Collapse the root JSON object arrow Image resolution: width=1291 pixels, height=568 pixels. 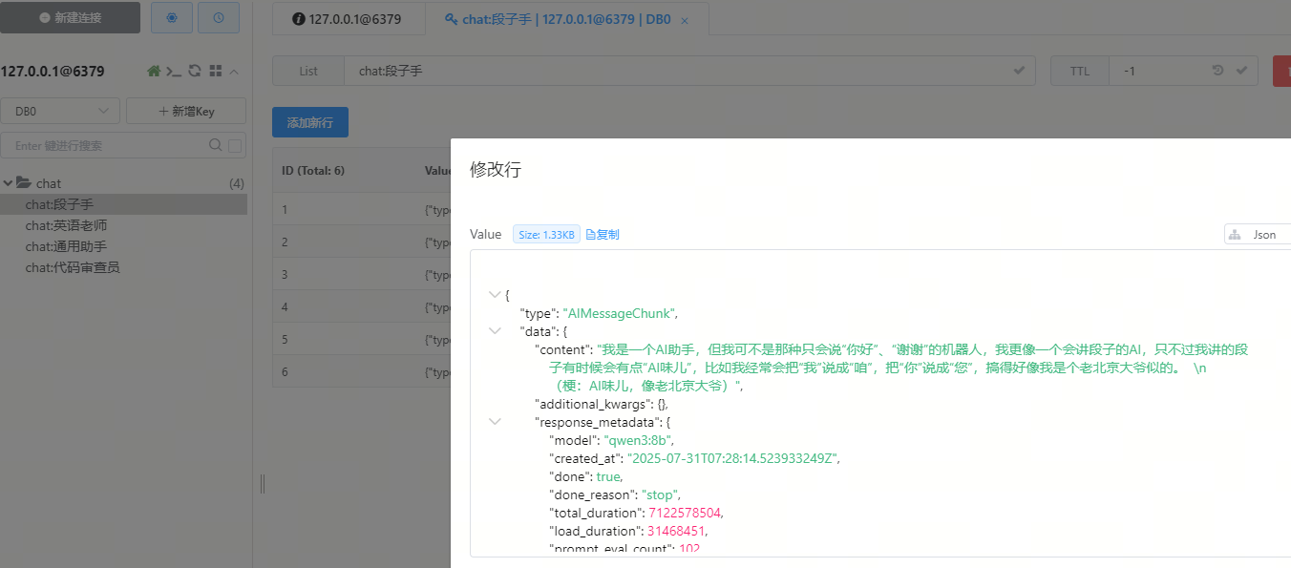(495, 295)
